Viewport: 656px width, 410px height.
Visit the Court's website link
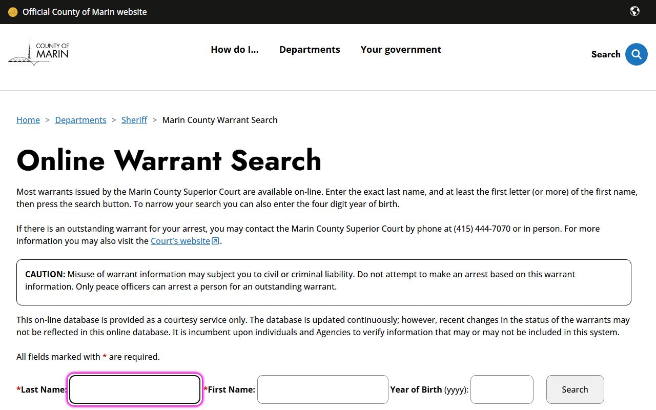point(180,241)
